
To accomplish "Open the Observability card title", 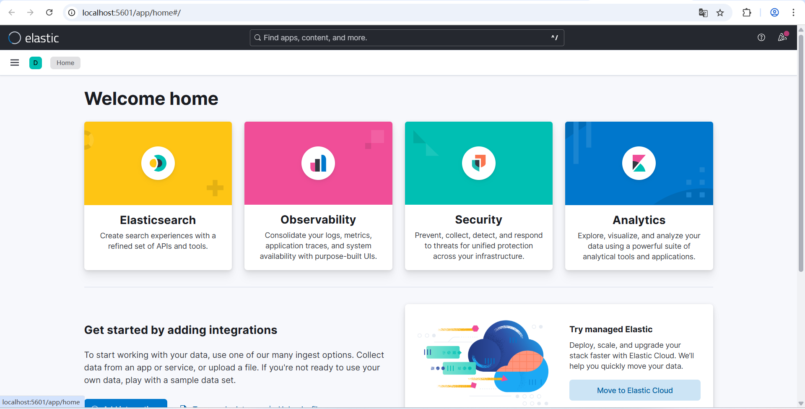I will click(318, 220).
